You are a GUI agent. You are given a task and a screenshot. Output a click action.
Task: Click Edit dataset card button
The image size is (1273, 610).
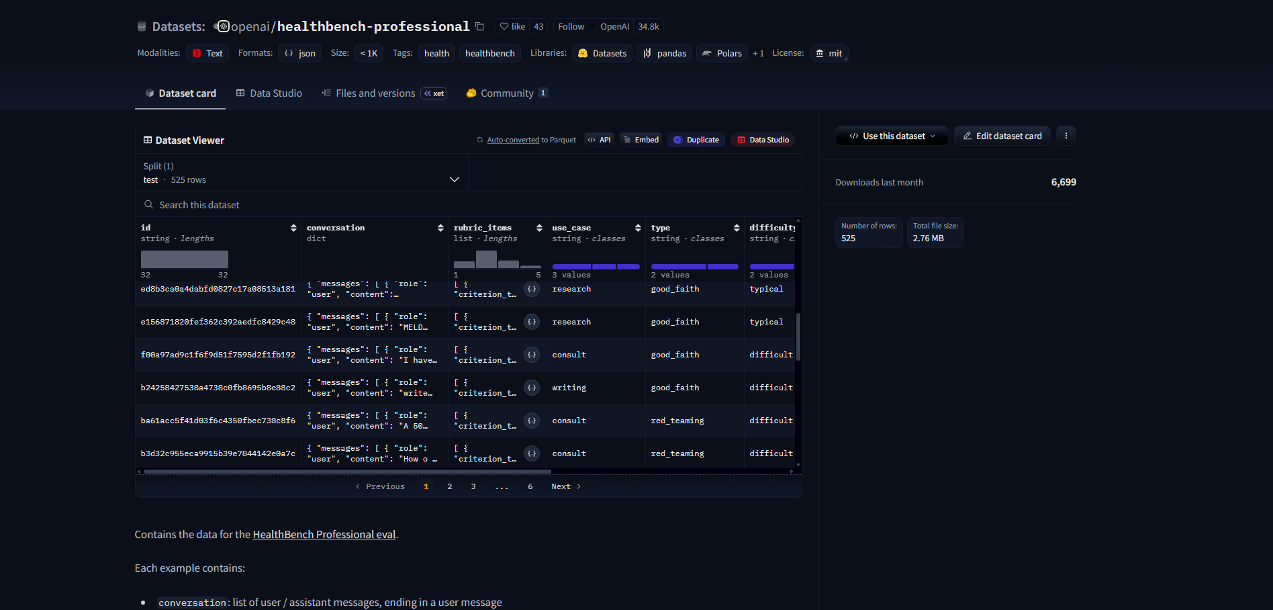tap(1002, 136)
